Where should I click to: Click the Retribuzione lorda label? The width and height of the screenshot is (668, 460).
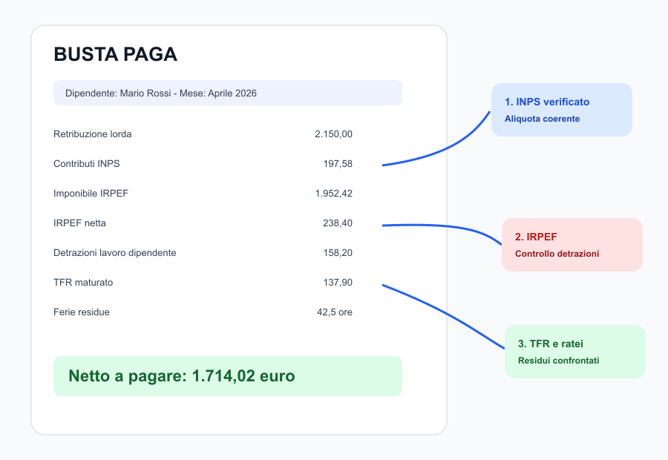[x=93, y=134]
